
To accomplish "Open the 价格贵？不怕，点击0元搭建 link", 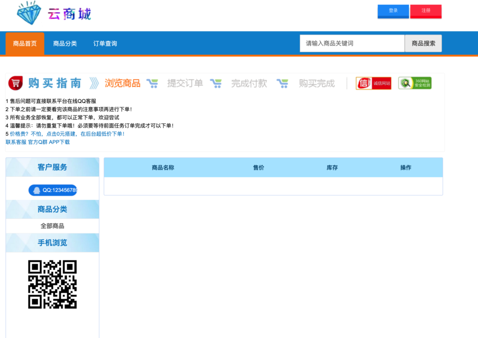I will pyautogui.click(x=67, y=134).
